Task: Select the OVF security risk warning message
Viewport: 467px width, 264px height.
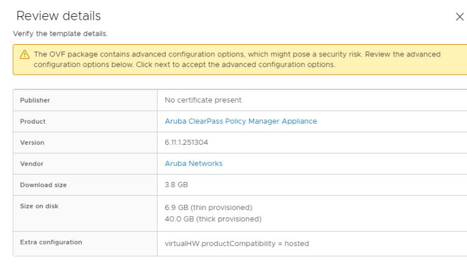Action: (x=237, y=59)
